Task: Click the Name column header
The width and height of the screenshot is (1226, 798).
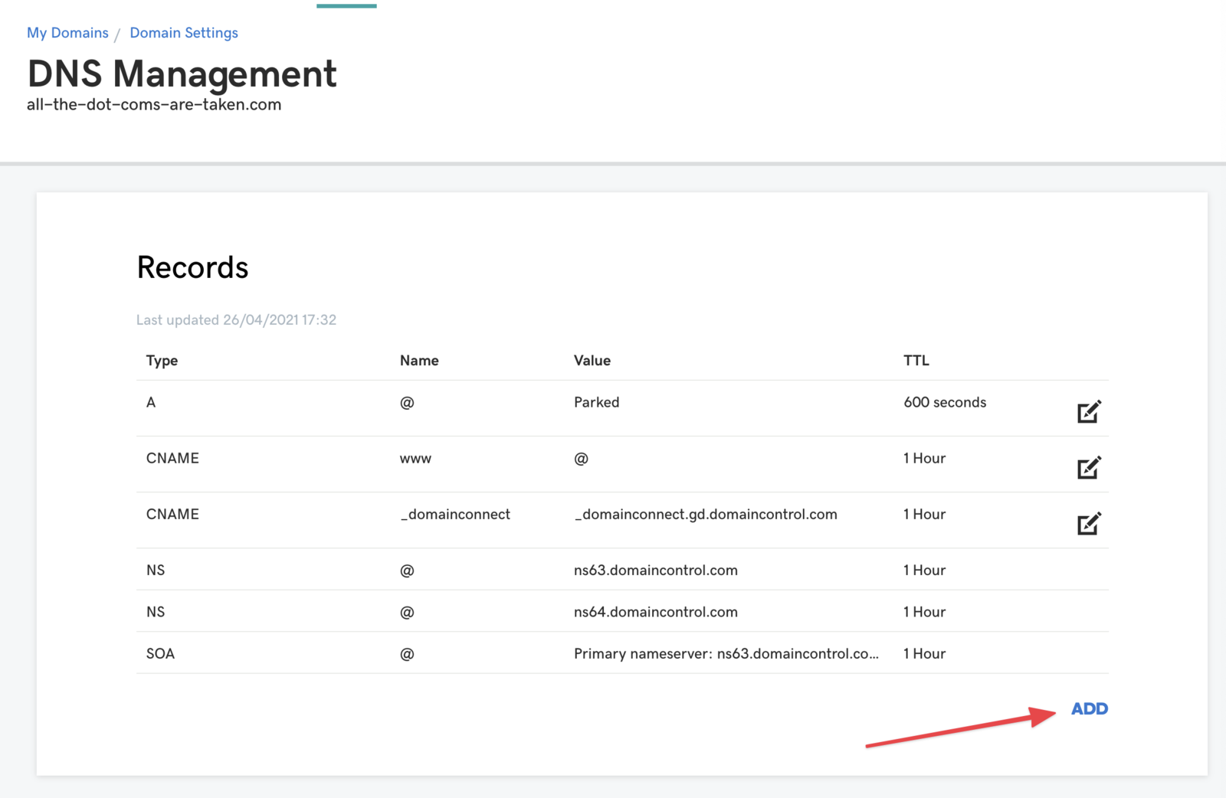Action: click(x=419, y=361)
